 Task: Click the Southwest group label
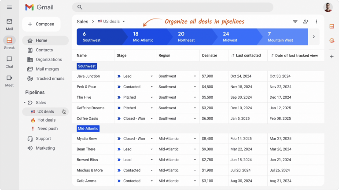[x=87, y=66]
